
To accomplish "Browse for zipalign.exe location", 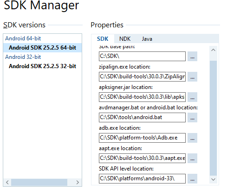I will 192,77.
